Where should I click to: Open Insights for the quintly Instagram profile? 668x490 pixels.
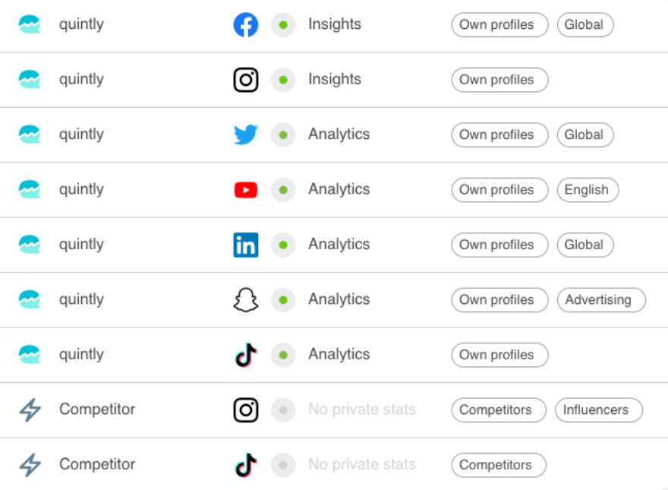334,80
